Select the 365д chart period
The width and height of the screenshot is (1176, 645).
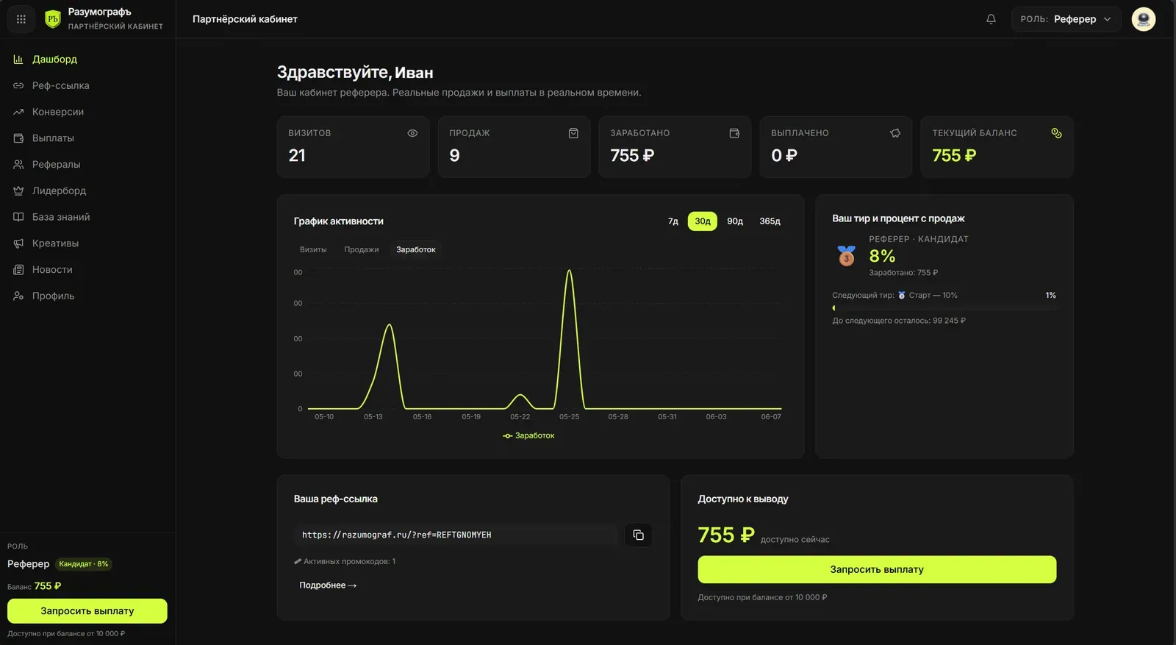(770, 221)
